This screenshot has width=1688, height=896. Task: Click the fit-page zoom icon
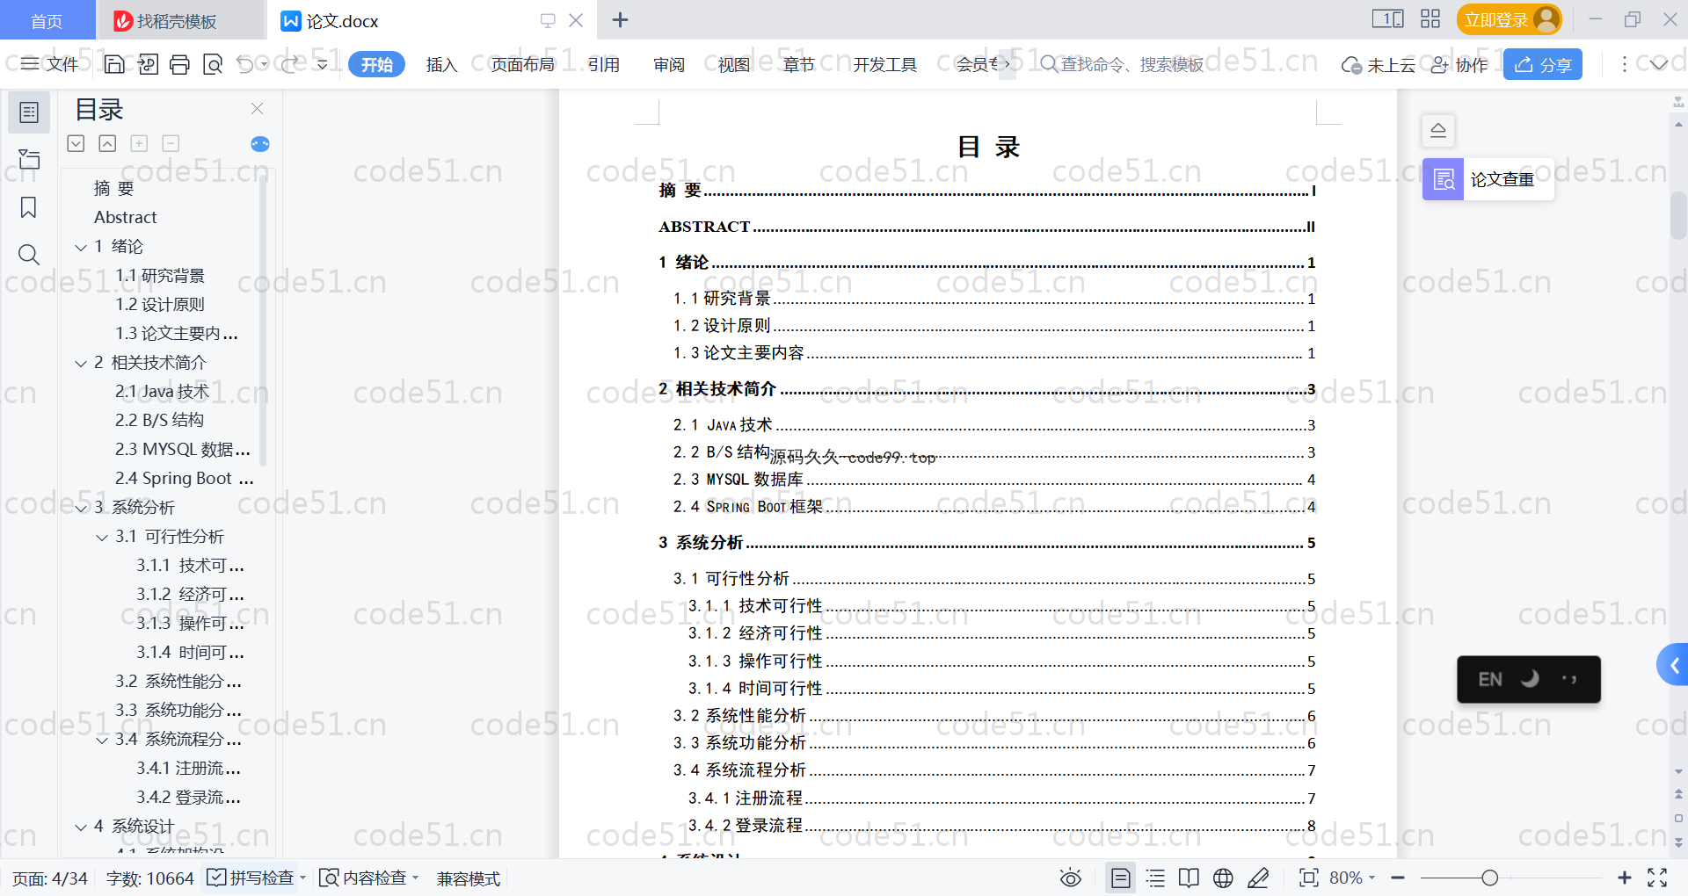[1309, 878]
